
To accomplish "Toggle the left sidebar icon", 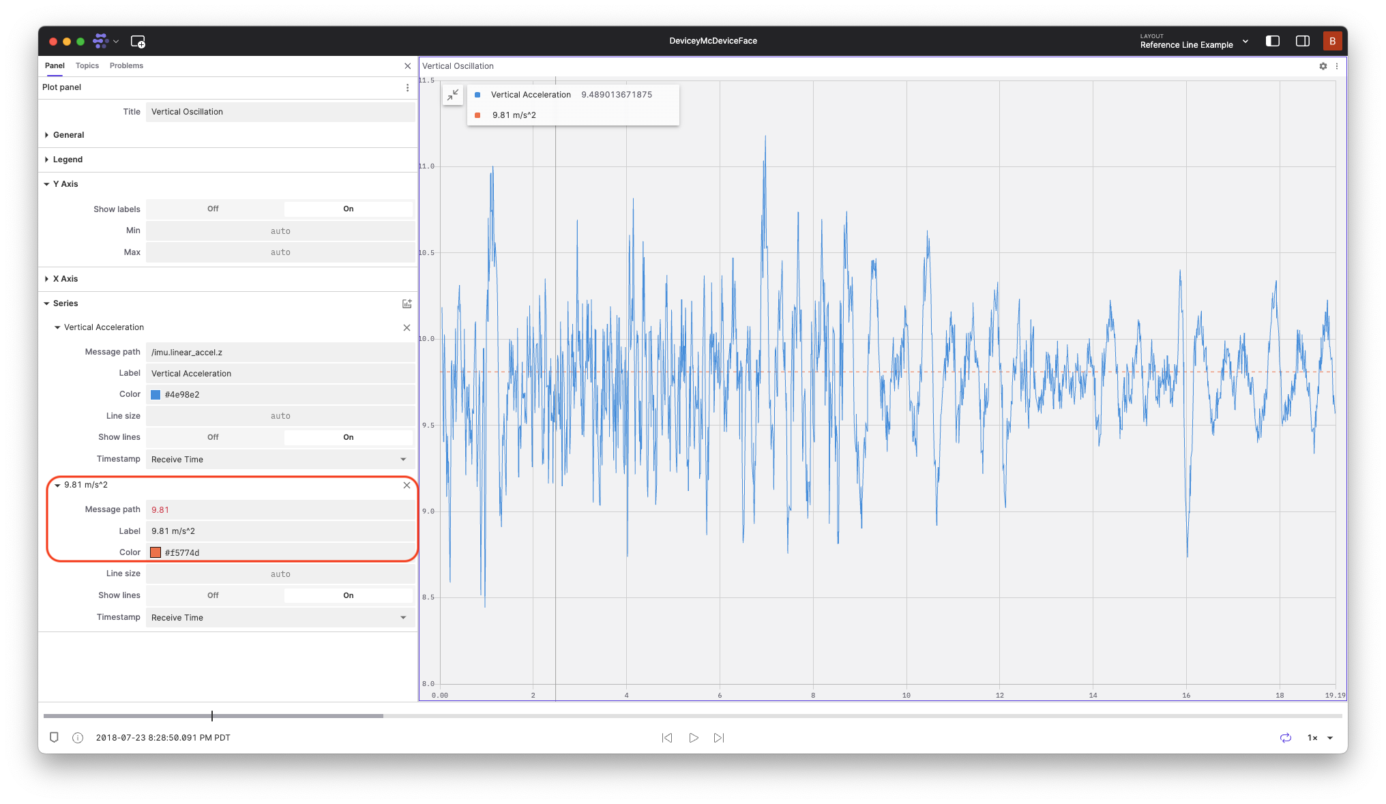I will pyautogui.click(x=1272, y=41).
